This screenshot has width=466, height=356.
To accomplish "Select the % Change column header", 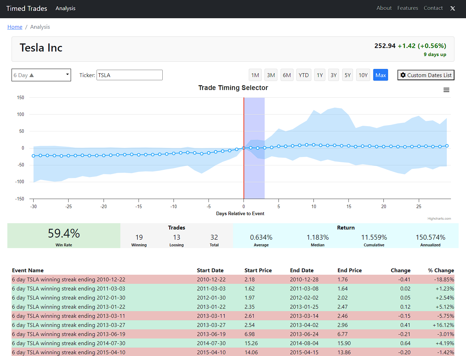I will (441, 271).
